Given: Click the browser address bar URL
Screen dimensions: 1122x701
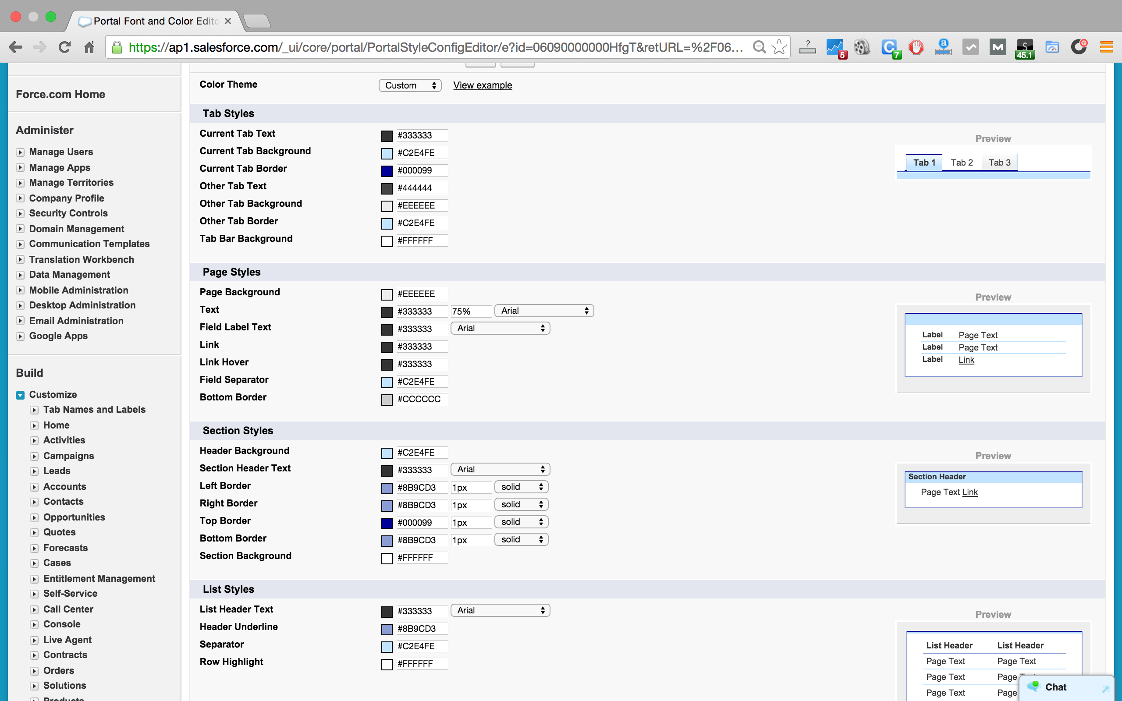Looking at the screenshot, I should (436, 47).
